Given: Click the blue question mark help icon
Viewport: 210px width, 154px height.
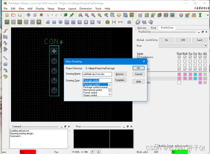Looking at the screenshot, I should click(x=151, y=22).
